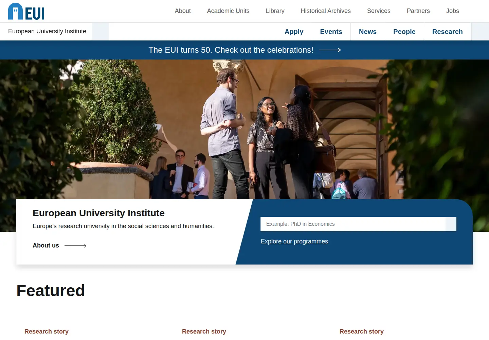Select the Services menu item
The width and height of the screenshot is (489, 340).
[x=379, y=11]
